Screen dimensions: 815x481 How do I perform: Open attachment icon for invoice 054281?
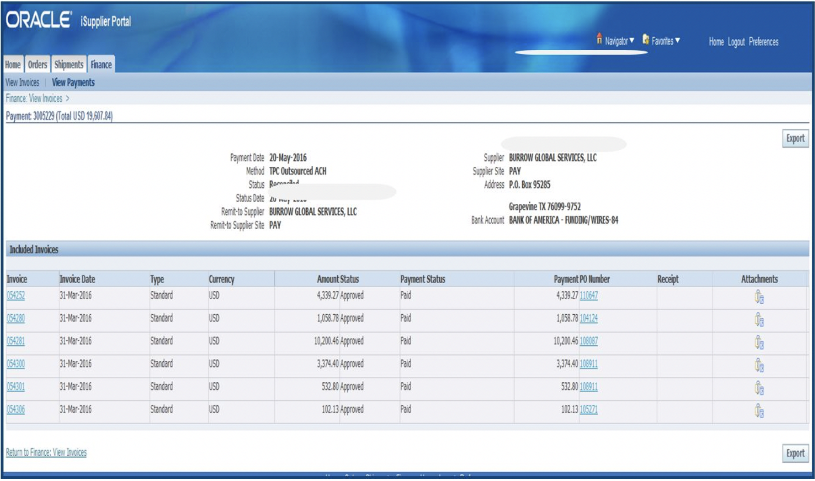pos(759,343)
